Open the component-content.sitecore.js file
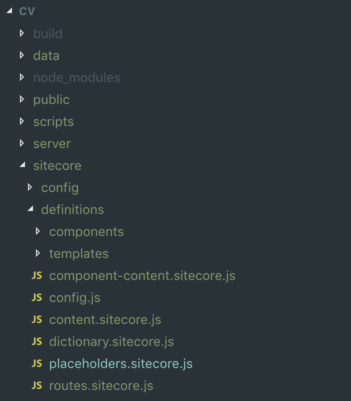The width and height of the screenshot is (351, 401). (x=142, y=275)
